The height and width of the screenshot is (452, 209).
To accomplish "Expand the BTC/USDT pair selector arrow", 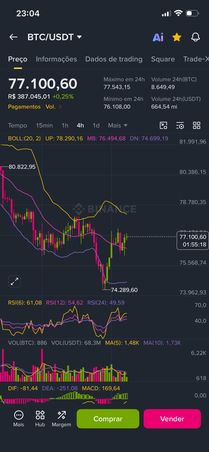I will [x=79, y=37].
